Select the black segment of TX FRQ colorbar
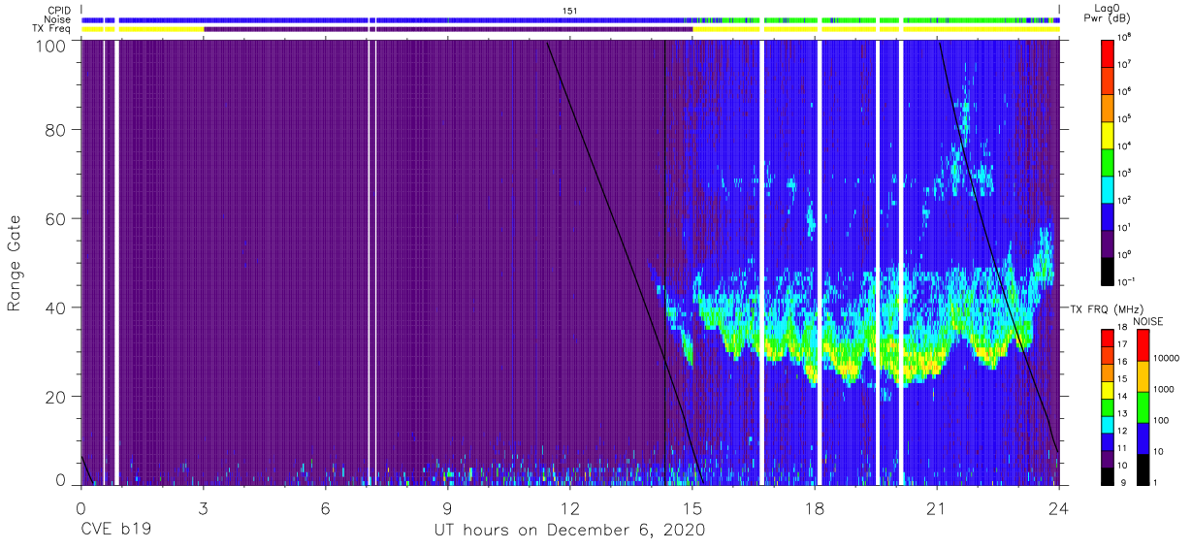Image resolution: width=1191 pixels, height=550 pixels. pyautogui.click(x=1108, y=475)
